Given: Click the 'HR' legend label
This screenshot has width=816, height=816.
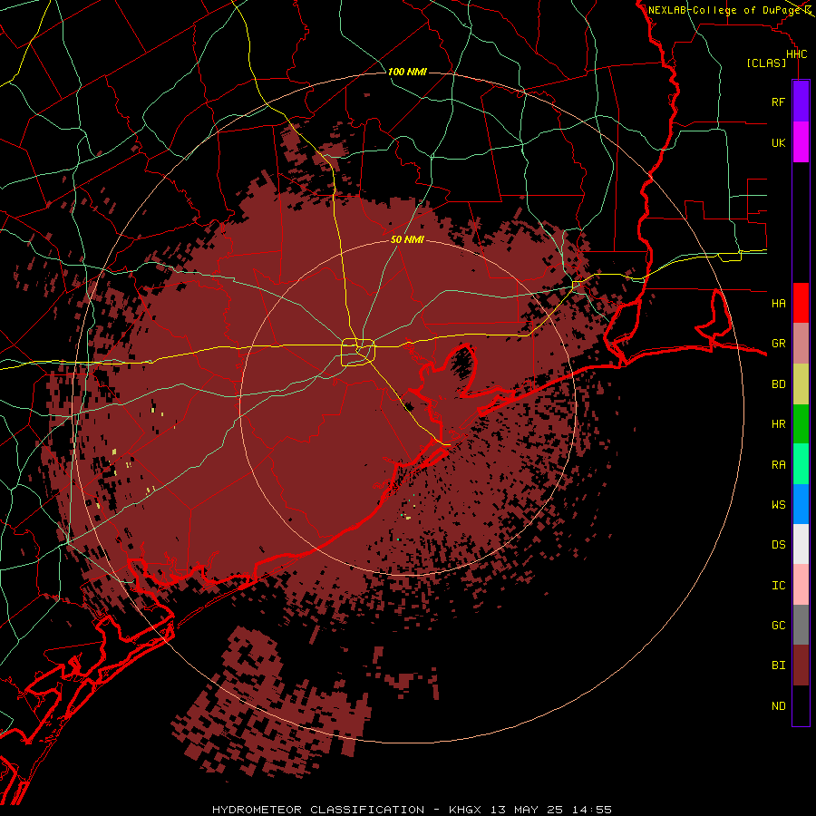Looking at the screenshot, I should coord(778,424).
